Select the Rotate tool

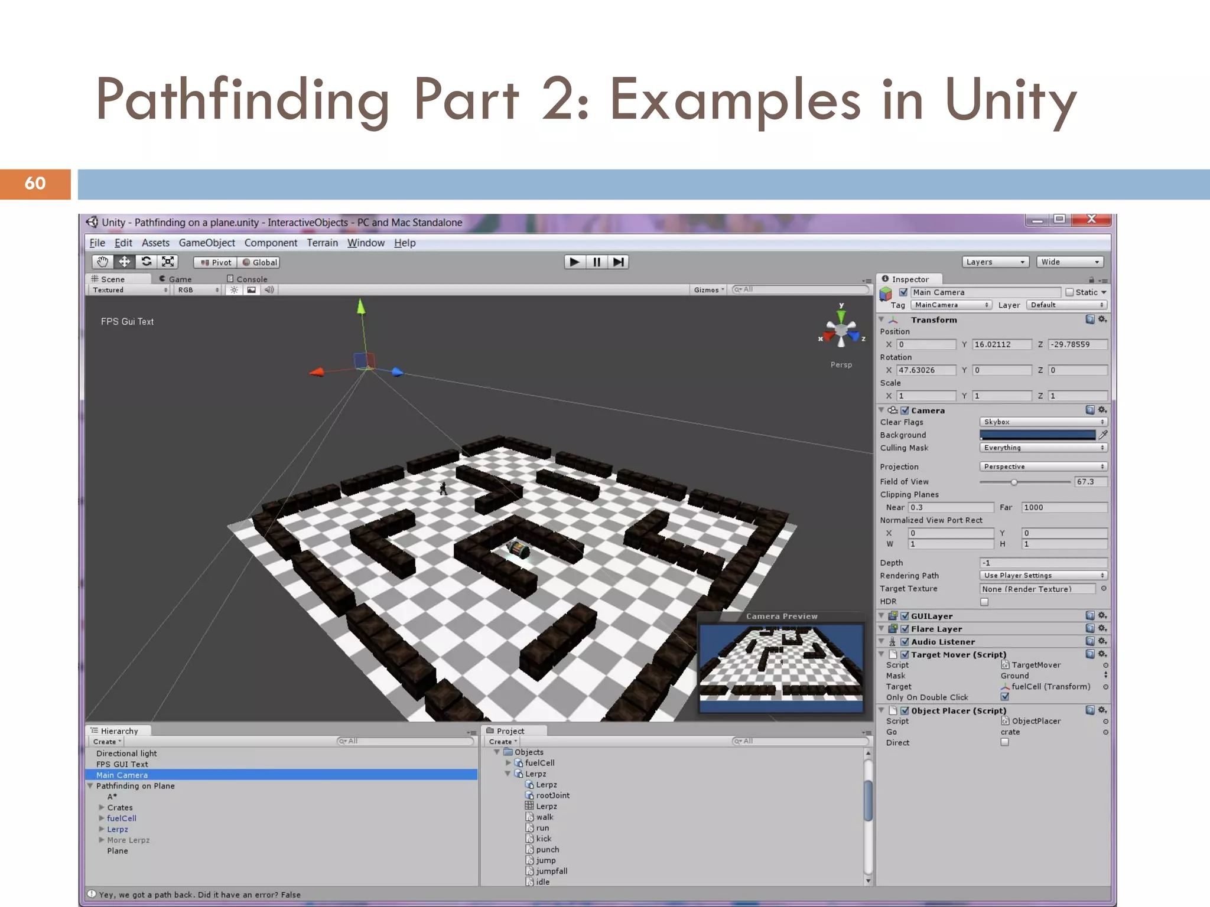147,262
